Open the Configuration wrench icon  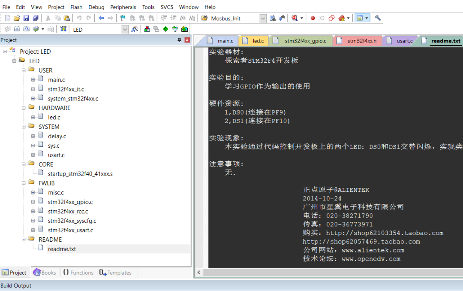click(x=378, y=18)
